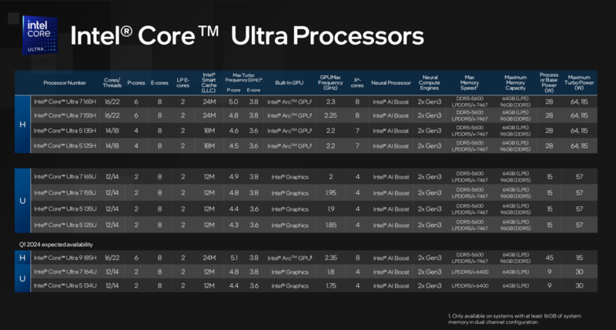Click the "Intel Core Ultra Processors" title
Screen dimensions: 616x330
[x=247, y=35]
